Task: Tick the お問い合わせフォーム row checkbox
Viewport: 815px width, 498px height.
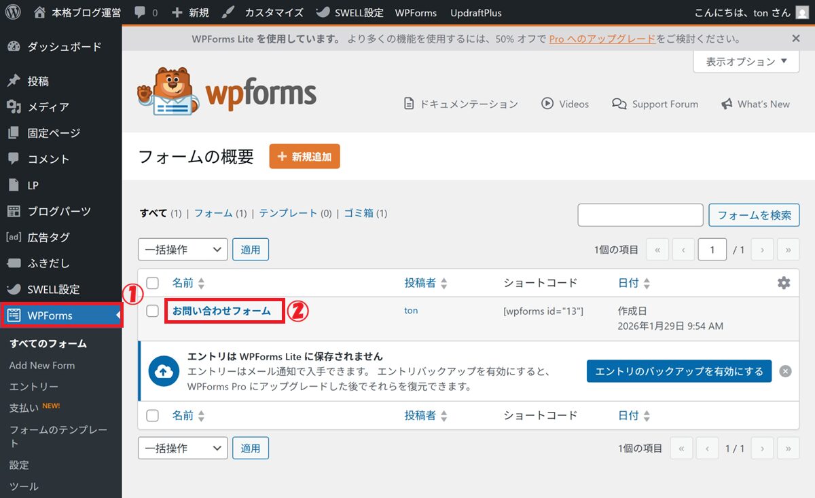Action: 153,311
